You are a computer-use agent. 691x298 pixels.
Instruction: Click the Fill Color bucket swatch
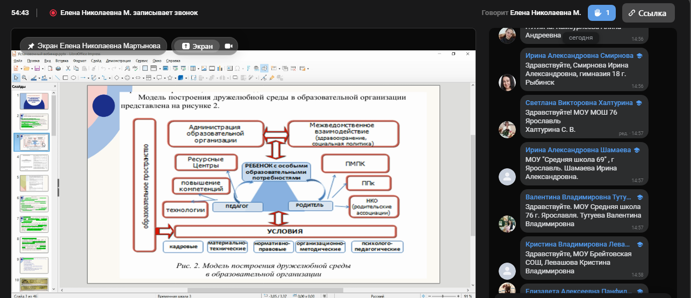coord(44,78)
